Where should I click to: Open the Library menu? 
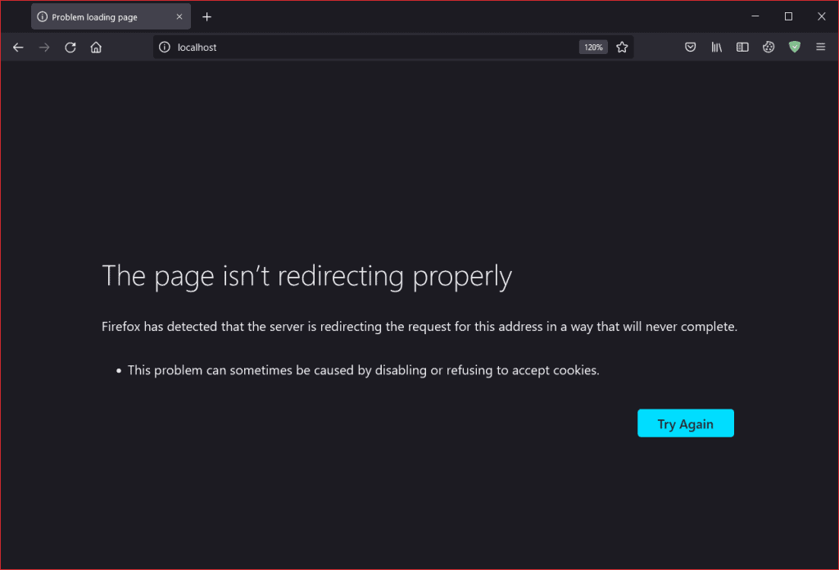pyautogui.click(x=716, y=47)
